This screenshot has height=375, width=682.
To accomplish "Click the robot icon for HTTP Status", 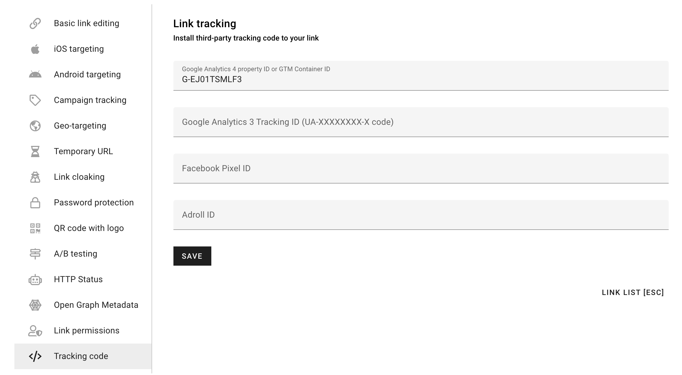I will [35, 280].
